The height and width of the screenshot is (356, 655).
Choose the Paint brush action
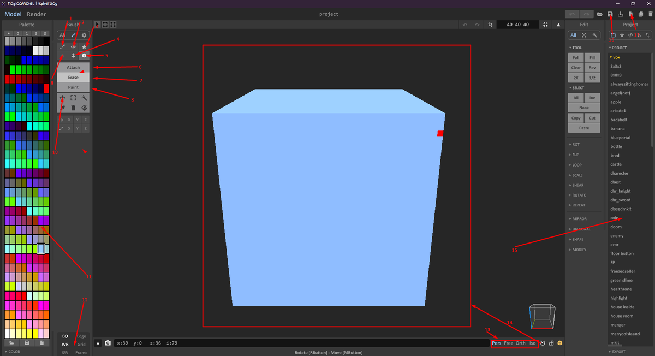pyautogui.click(x=73, y=87)
